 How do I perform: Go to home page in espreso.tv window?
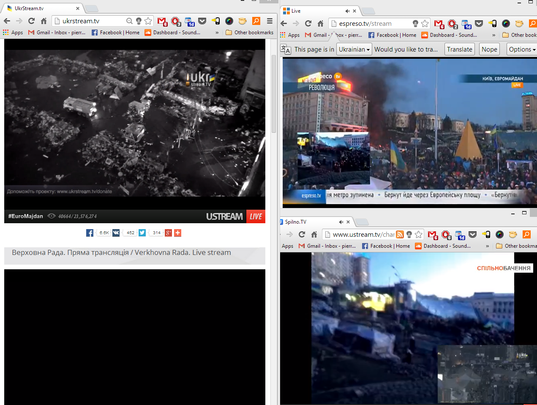point(320,24)
